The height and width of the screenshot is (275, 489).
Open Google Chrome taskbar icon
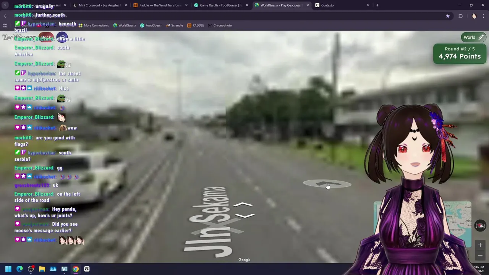pos(76,269)
